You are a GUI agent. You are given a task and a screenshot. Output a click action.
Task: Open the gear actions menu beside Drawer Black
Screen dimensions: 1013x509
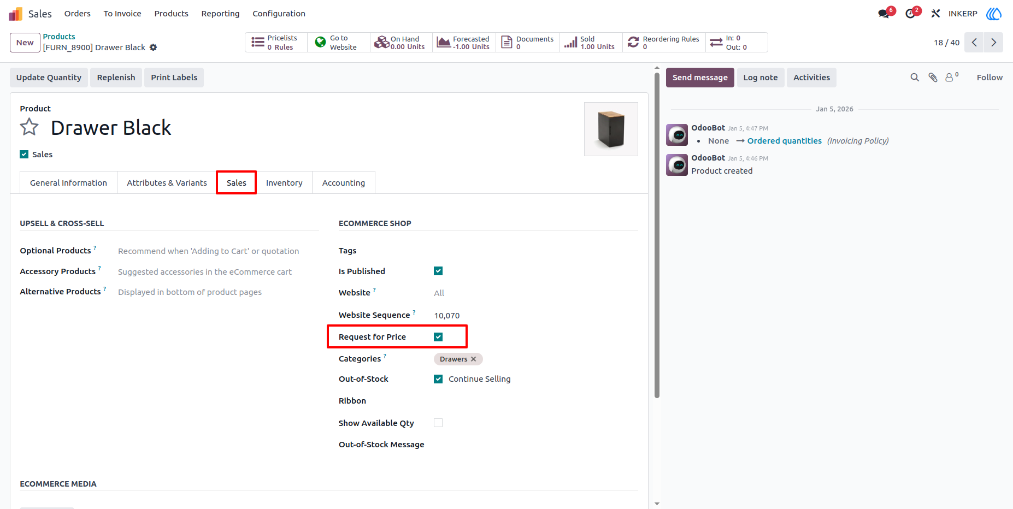click(x=154, y=48)
